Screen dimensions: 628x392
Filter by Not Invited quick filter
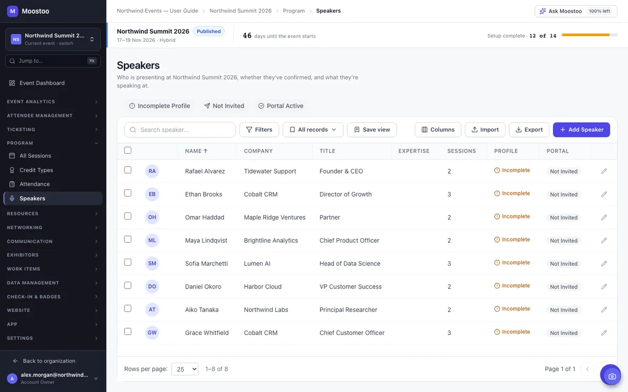click(x=224, y=106)
